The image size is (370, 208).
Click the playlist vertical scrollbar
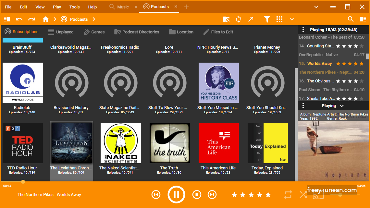368,56
